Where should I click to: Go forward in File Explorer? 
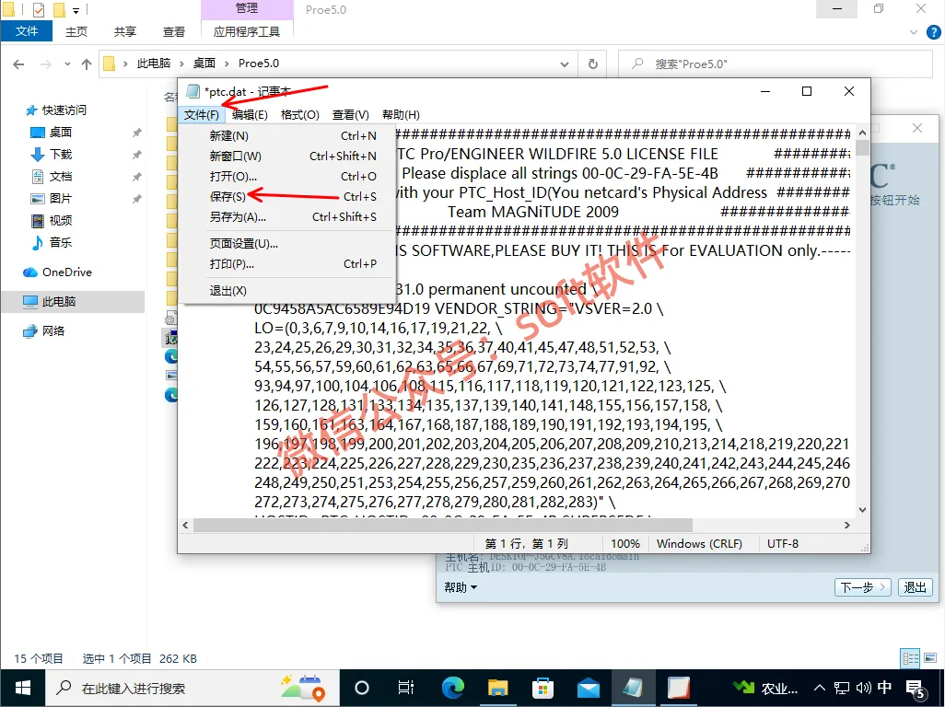(46, 64)
